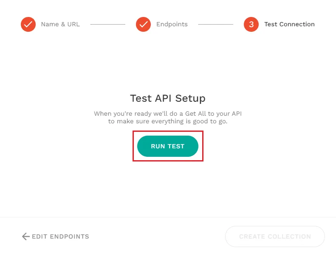Click the back arrow beside Edit Endpoints
Screen dimensions: 336x253
click(25, 236)
